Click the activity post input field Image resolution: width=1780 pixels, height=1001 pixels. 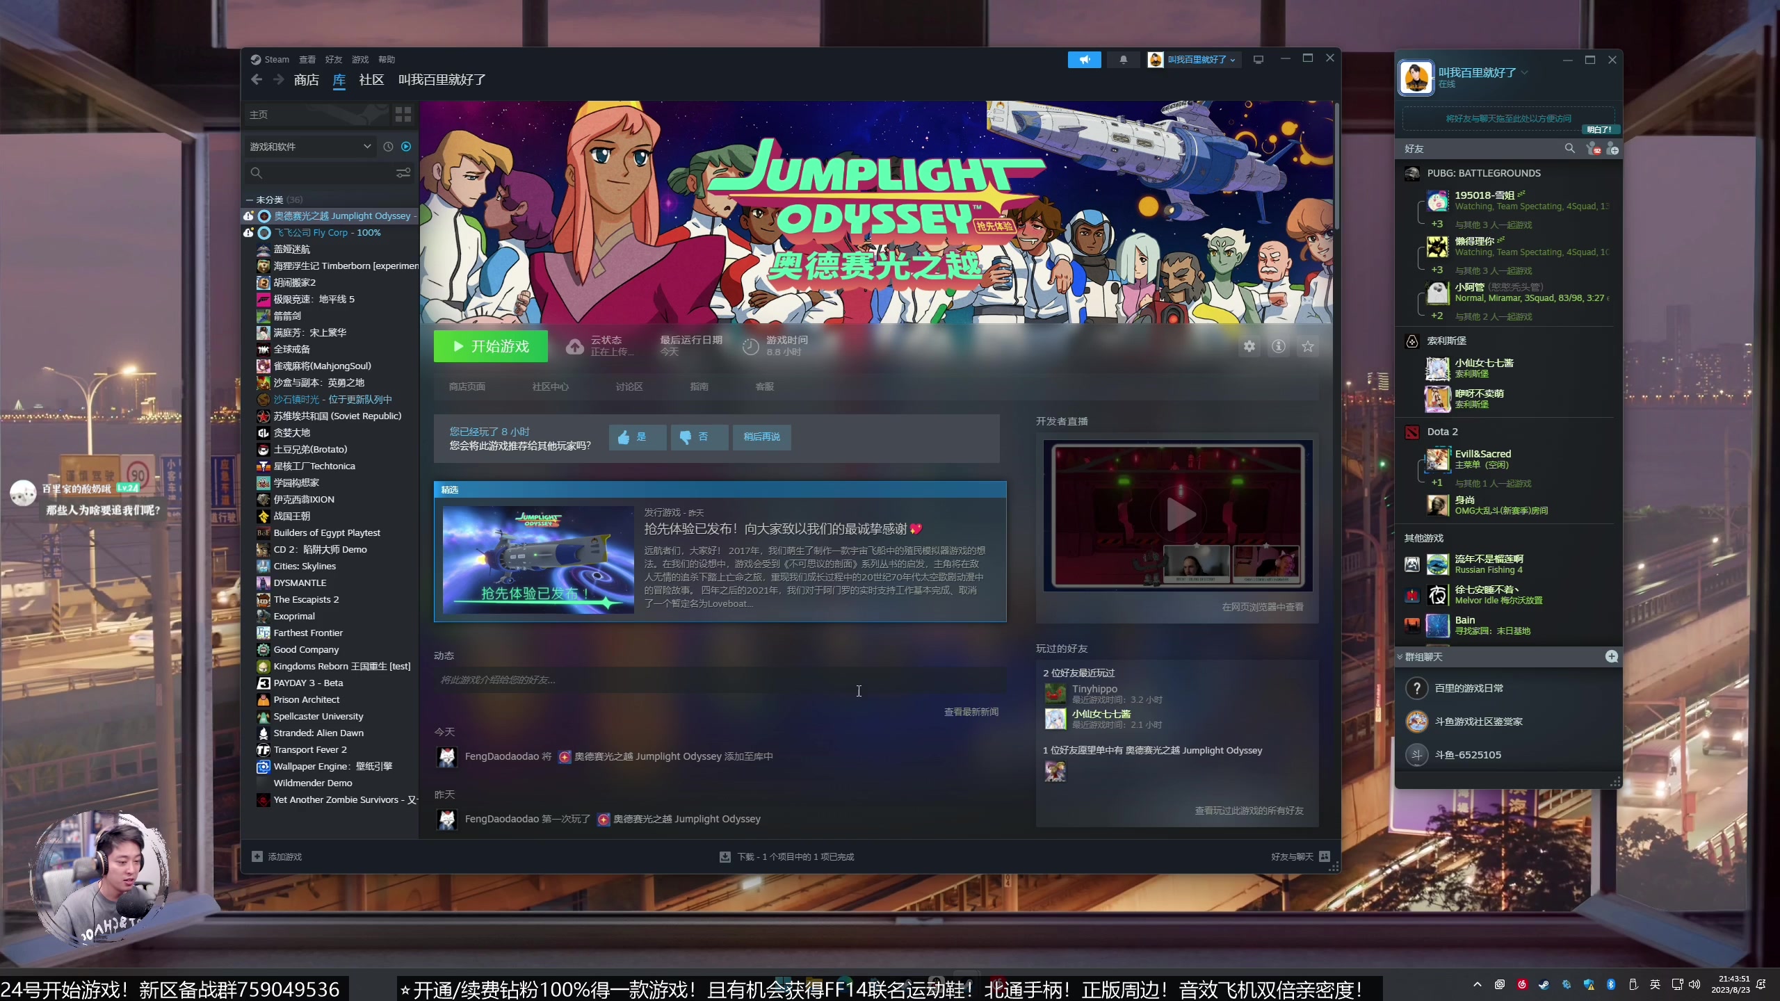(720, 680)
